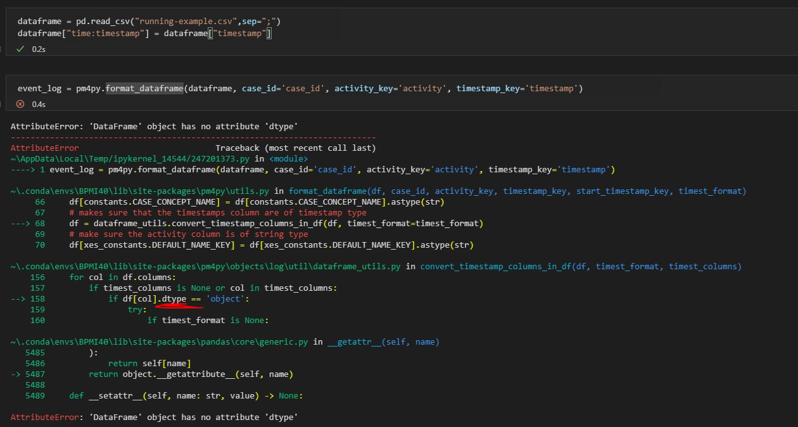Click the 0.2s execution time label
Screen dimensions: 798x427
[38, 49]
